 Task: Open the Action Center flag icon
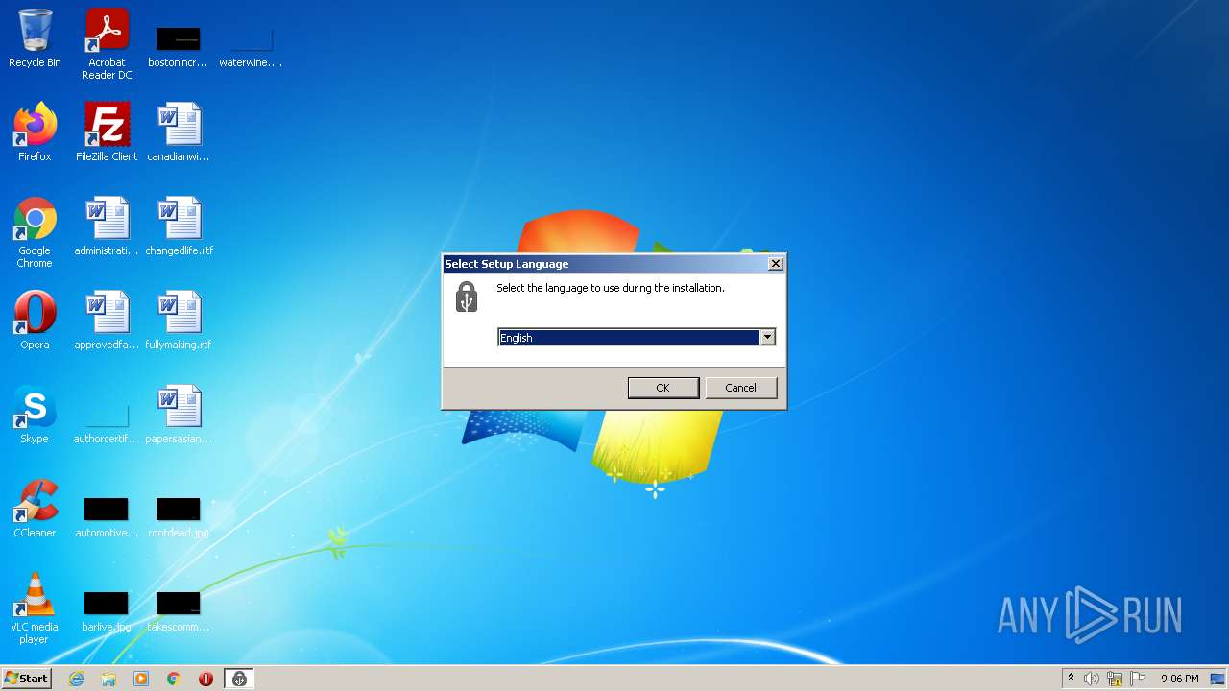(1138, 679)
